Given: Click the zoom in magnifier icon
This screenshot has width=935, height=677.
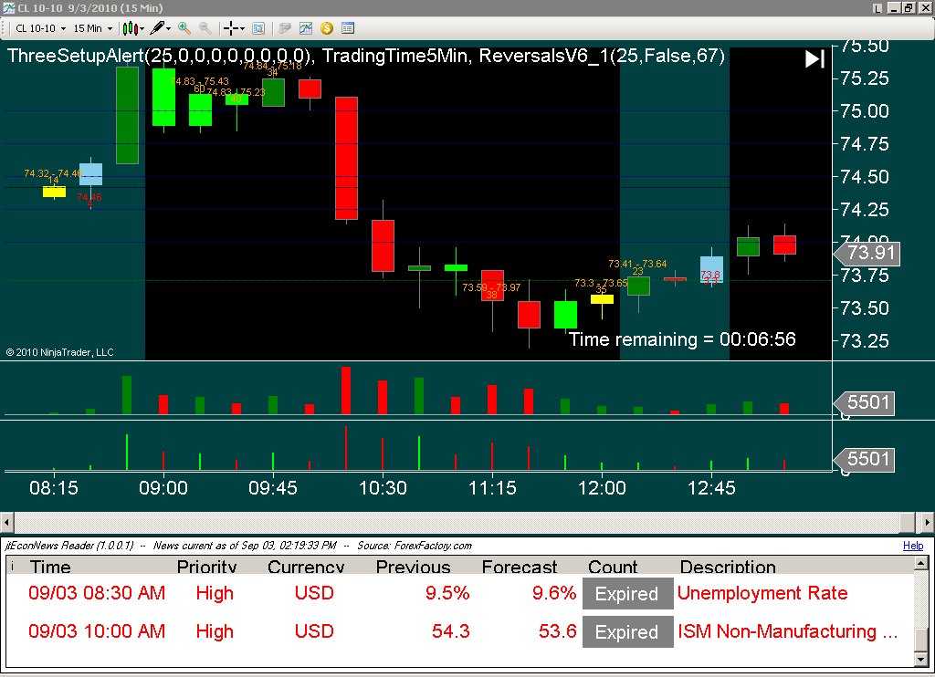Looking at the screenshot, I should pos(184,28).
